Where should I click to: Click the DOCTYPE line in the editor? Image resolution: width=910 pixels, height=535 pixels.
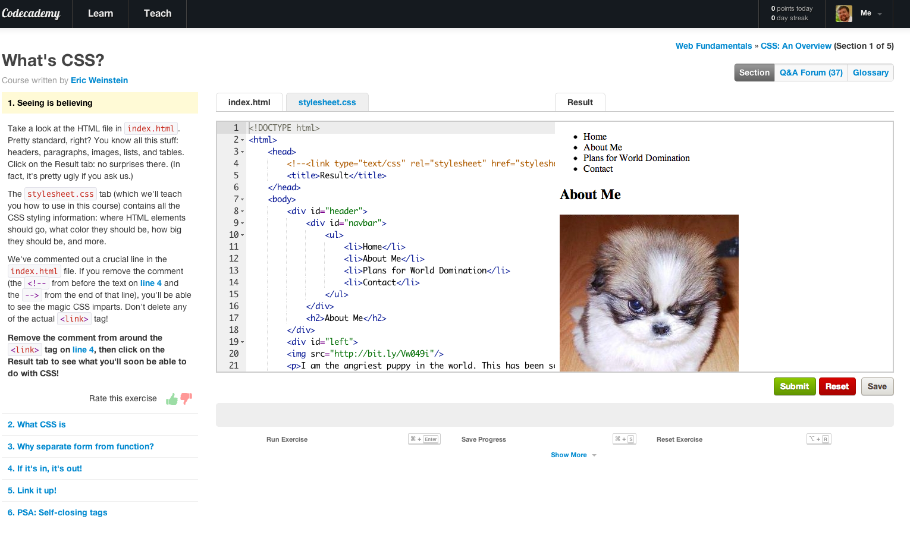click(x=284, y=128)
